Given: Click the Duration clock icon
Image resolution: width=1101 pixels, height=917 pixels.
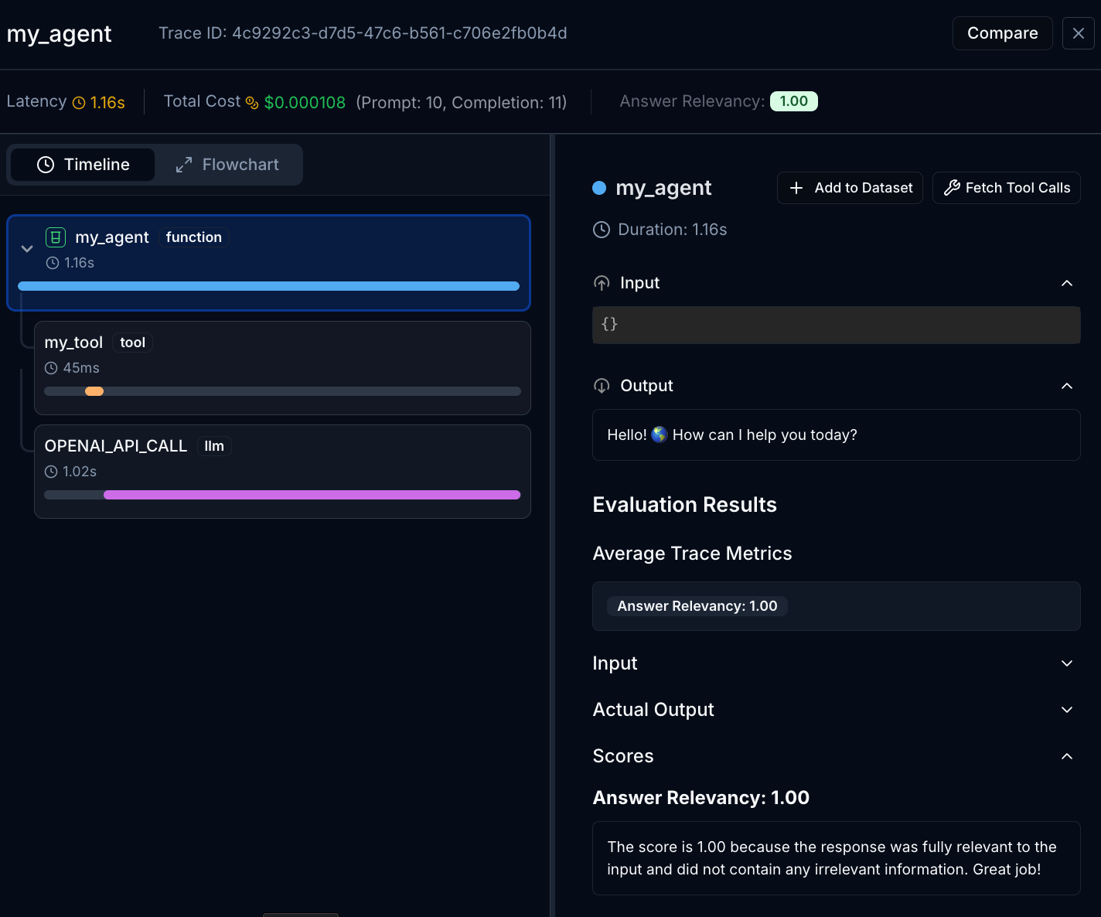Looking at the screenshot, I should [x=602, y=230].
